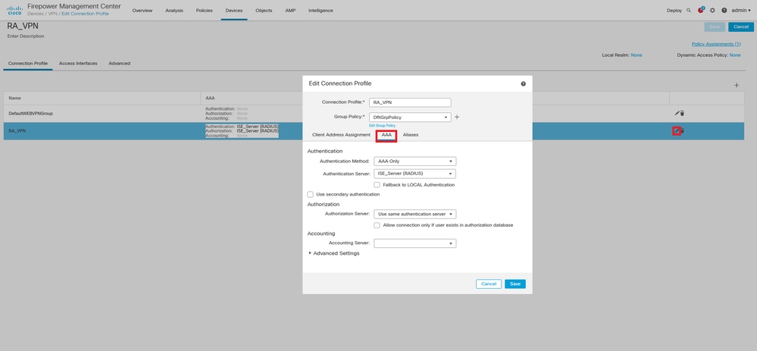Open the Authentication Server dropdown
The width and height of the screenshot is (757, 351).
click(x=415, y=174)
